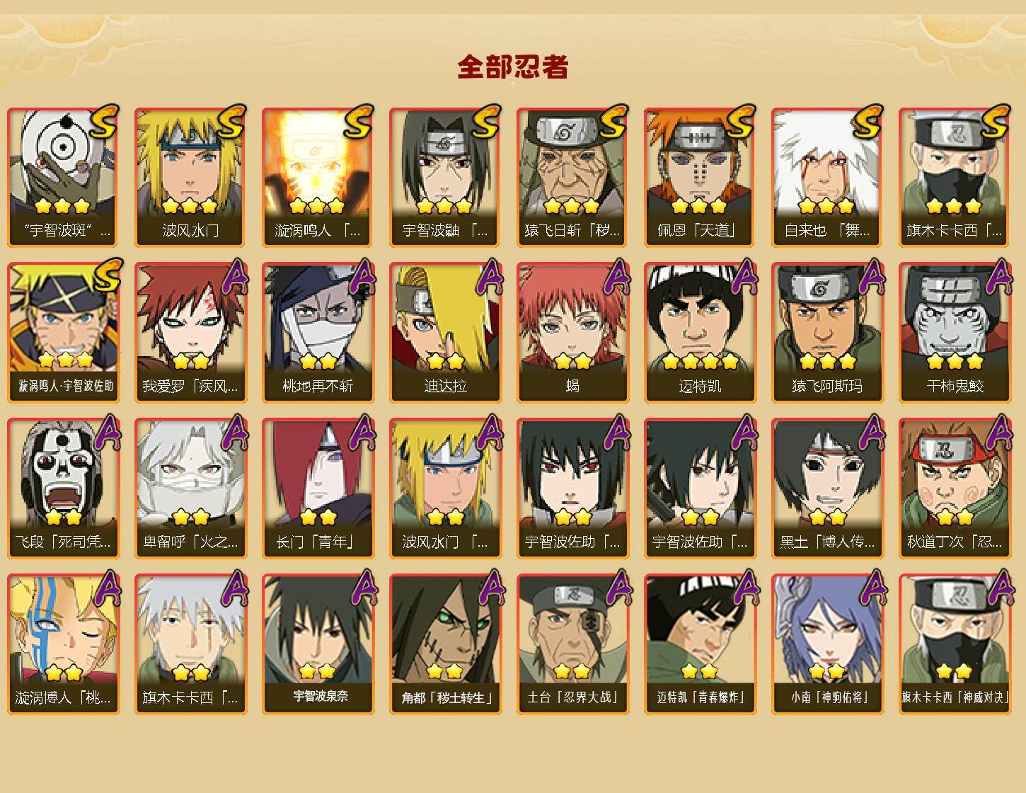Open the 漩涡鸣人·宇智波佐助 card
Screen dimensions: 1026x793
tap(63, 333)
